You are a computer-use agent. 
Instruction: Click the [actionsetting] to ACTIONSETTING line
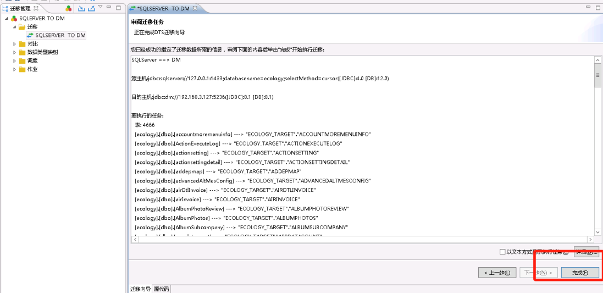(x=227, y=153)
